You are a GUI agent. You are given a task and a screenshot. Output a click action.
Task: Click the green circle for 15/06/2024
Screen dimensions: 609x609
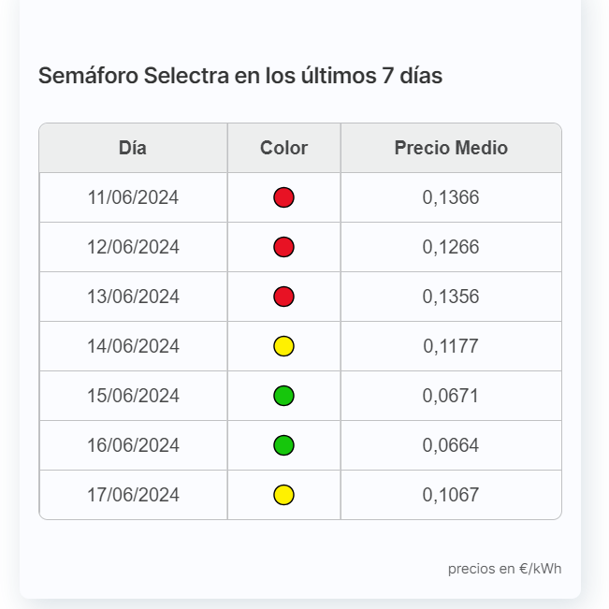click(283, 396)
